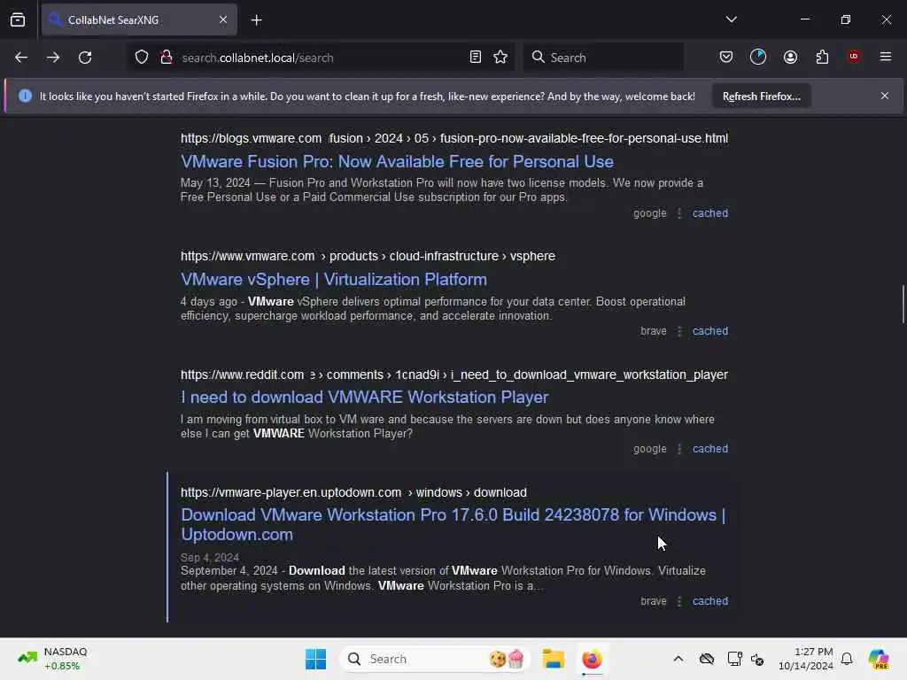This screenshot has width=907, height=680.
Task: Bookmark this page with star icon
Action: point(500,57)
